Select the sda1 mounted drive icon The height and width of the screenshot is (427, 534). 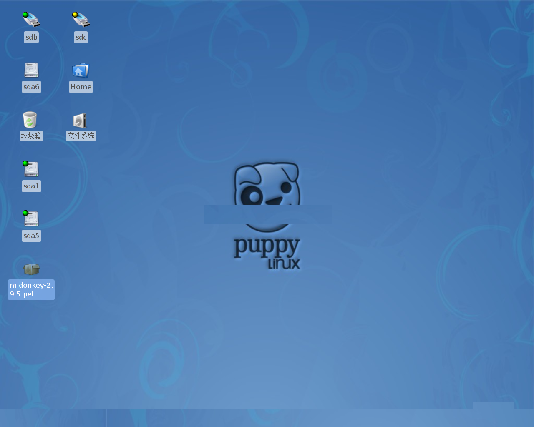31,169
